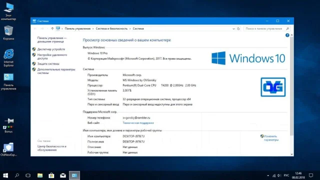Open Task View on the taskbar
320x180 pixels.
(x=28, y=175)
